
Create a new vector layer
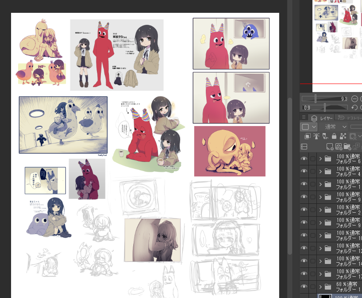pyautogui.click(x=339, y=146)
